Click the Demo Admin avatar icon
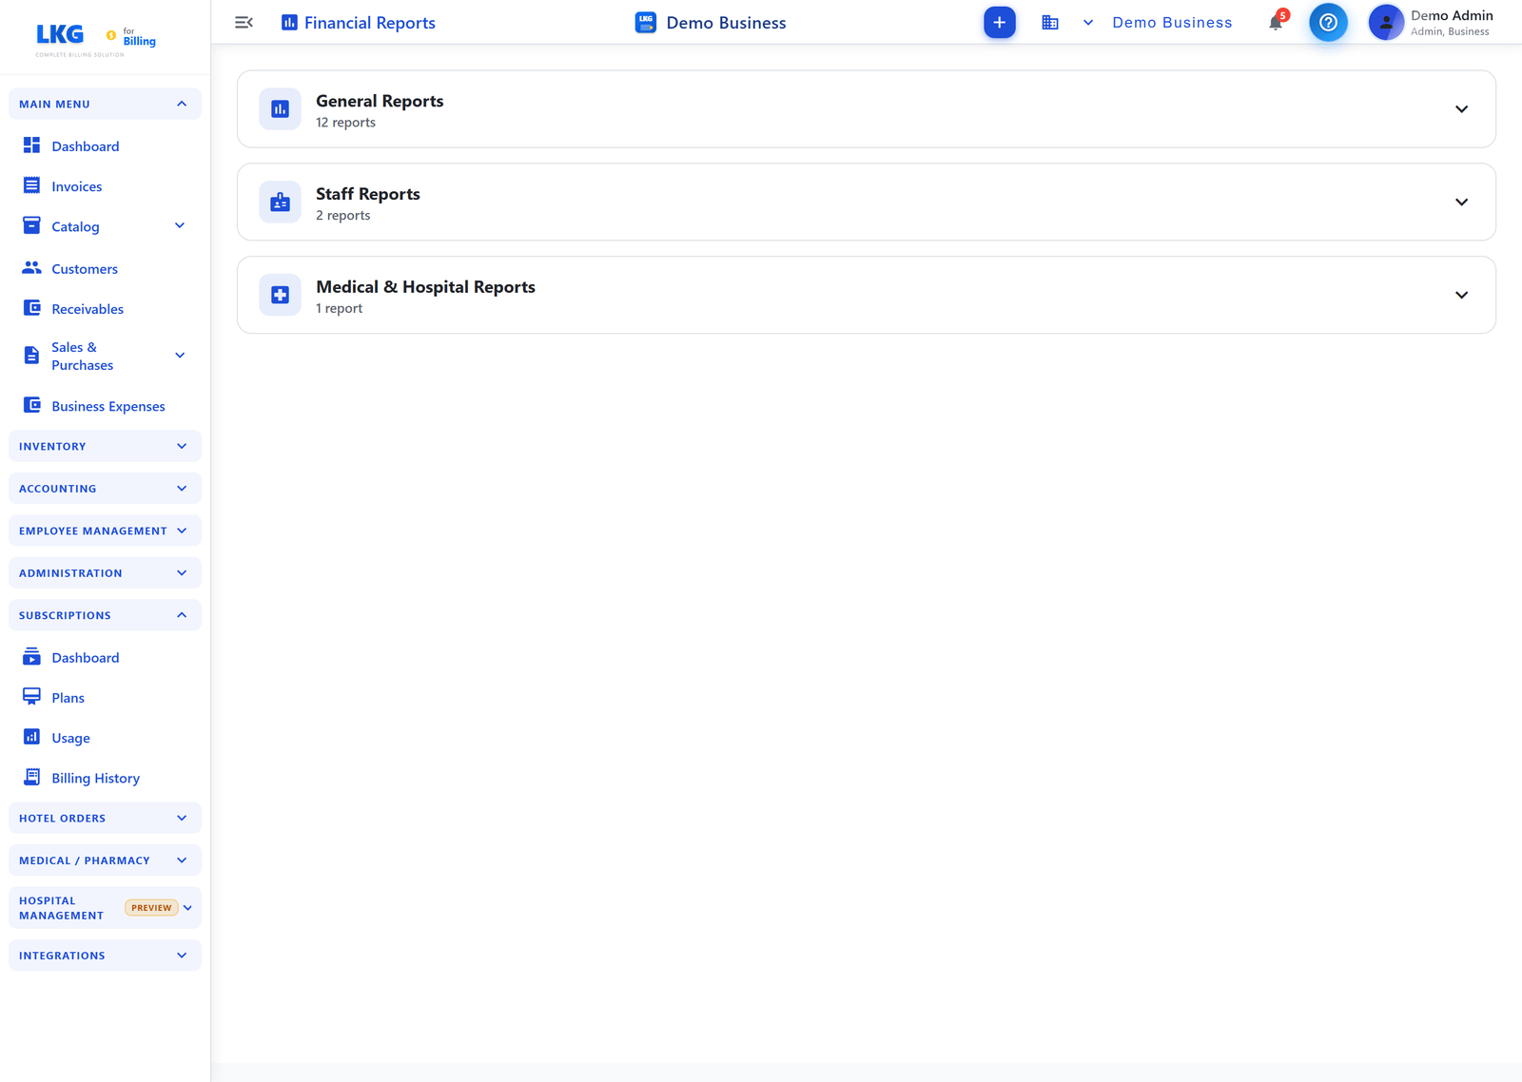The height and width of the screenshot is (1082, 1522). [x=1386, y=22]
